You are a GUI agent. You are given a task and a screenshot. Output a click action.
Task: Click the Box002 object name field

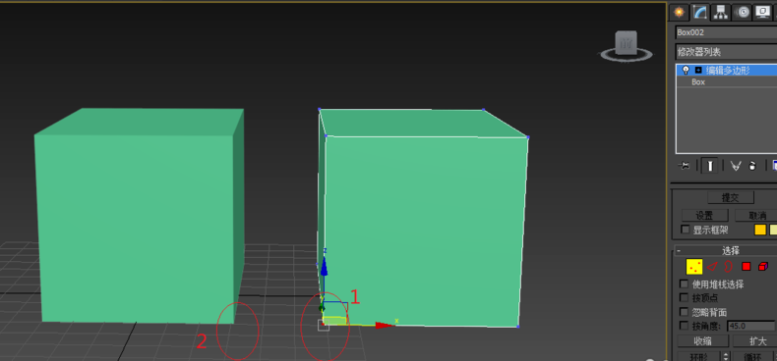[x=726, y=32]
